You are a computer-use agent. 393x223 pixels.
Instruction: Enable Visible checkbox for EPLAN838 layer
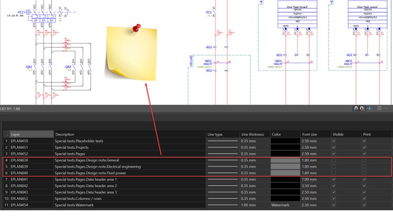(335, 160)
